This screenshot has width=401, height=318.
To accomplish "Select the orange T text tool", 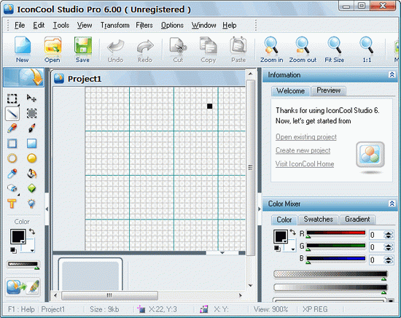I will (12, 203).
